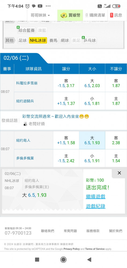This screenshot has width=127, height=268.
Task: Switch to the 足球 sport tab
Action: (23, 40)
